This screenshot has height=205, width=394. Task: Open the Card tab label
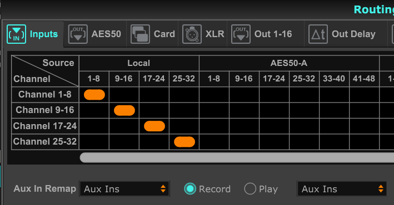click(164, 34)
